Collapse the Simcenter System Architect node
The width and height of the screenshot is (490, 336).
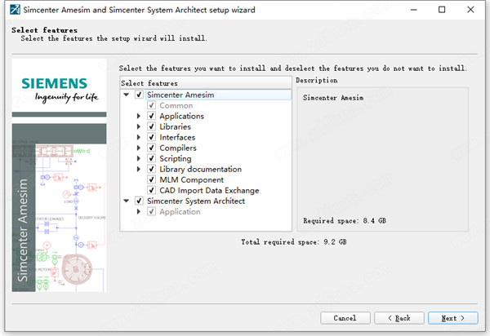(x=127, y=201)
